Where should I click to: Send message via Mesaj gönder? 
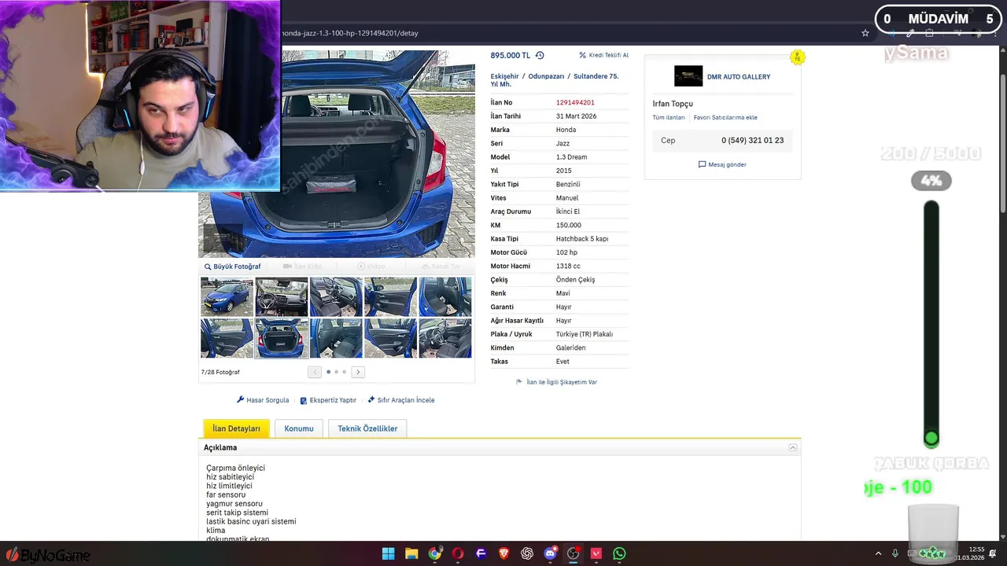pyautogui.click(x=722, y=164)
